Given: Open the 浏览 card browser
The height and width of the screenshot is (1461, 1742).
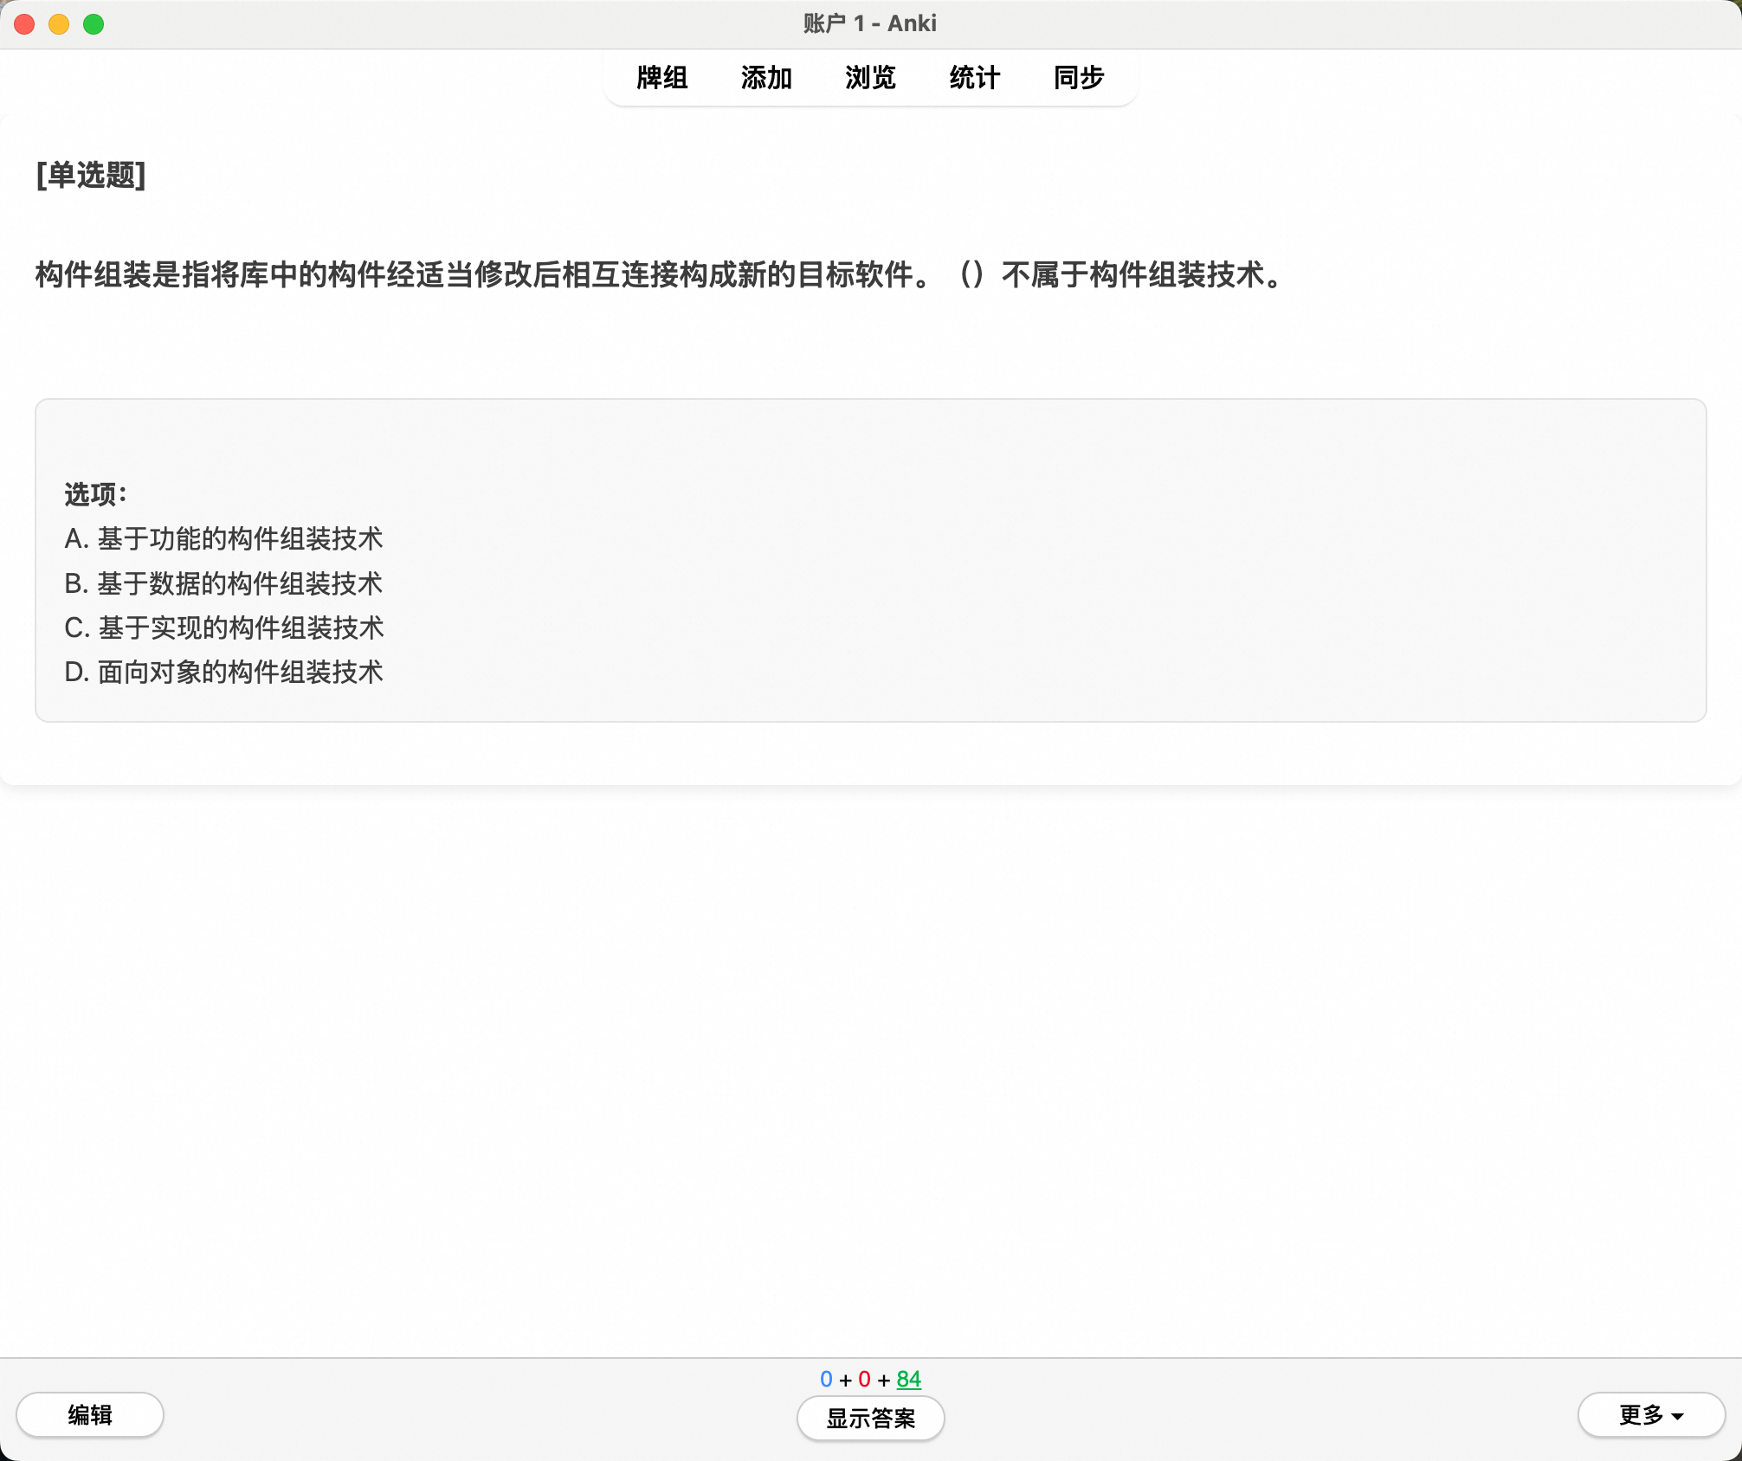Looking at the screenshot, I should 870,78.
